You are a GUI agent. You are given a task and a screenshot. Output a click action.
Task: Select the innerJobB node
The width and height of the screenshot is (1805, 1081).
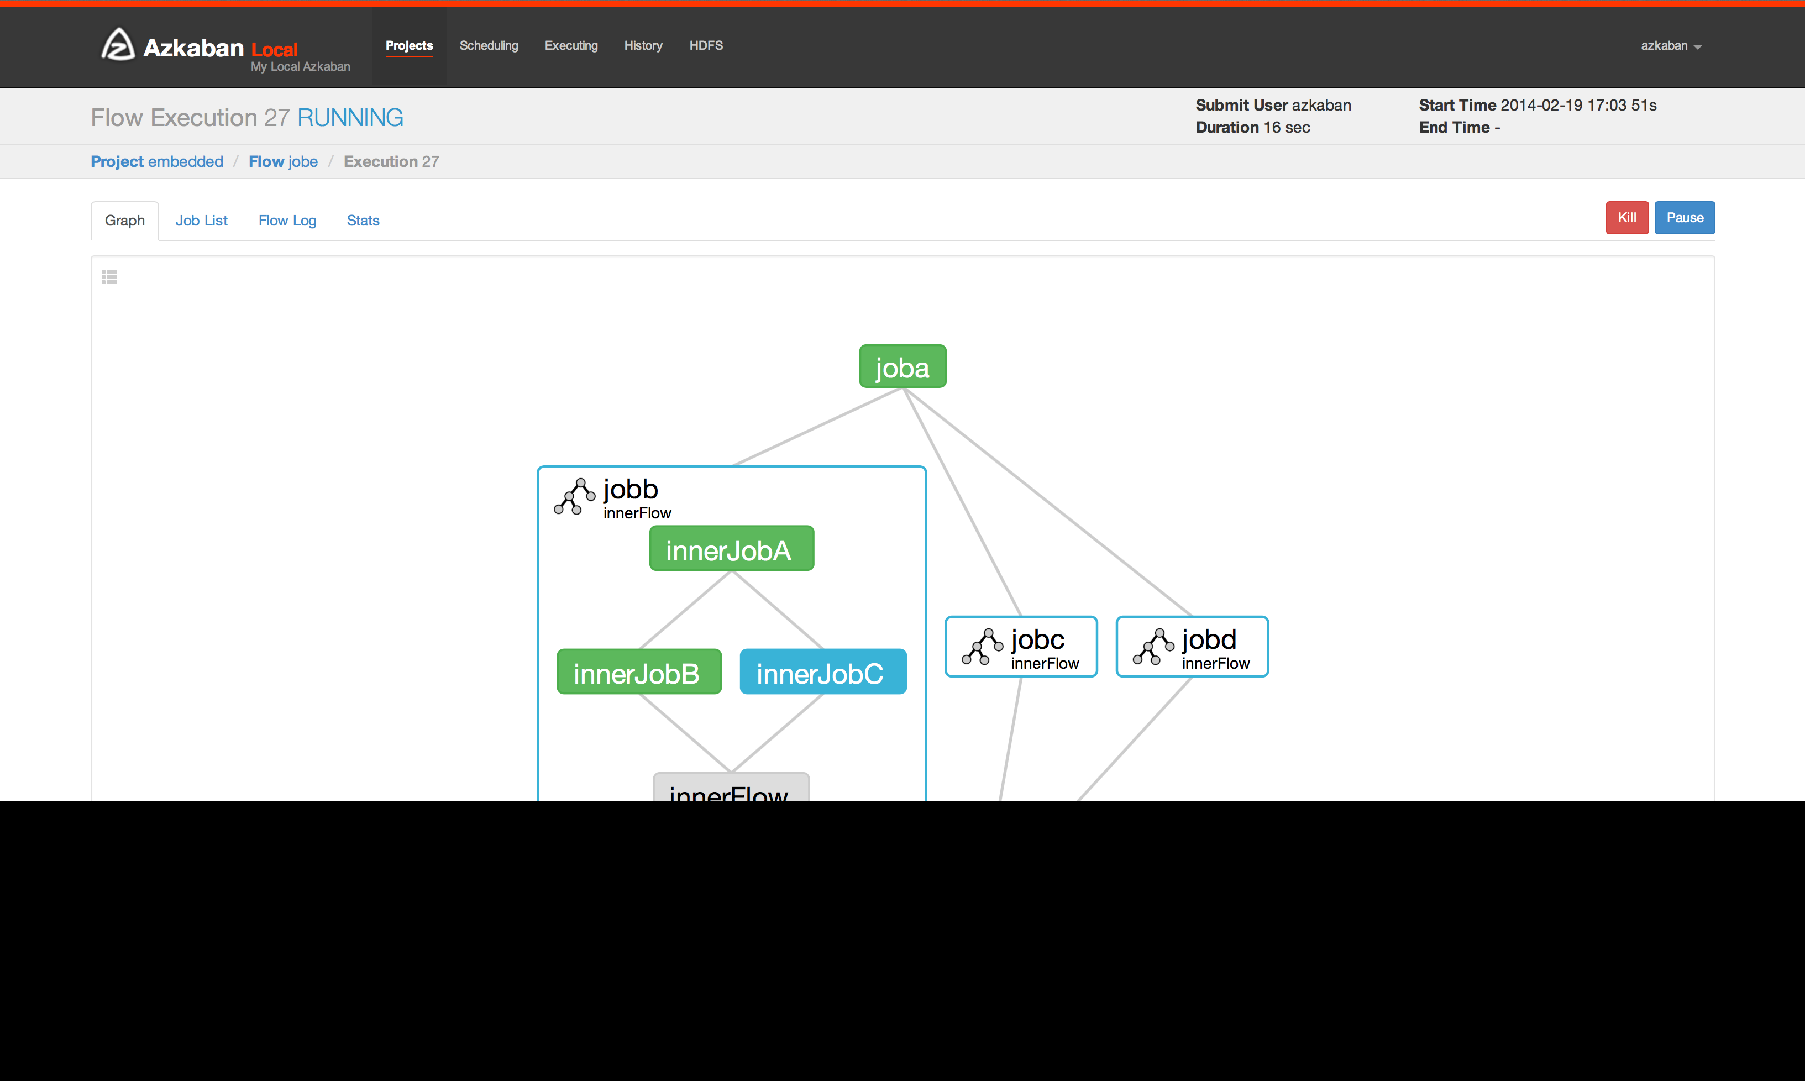click(638, 673)
